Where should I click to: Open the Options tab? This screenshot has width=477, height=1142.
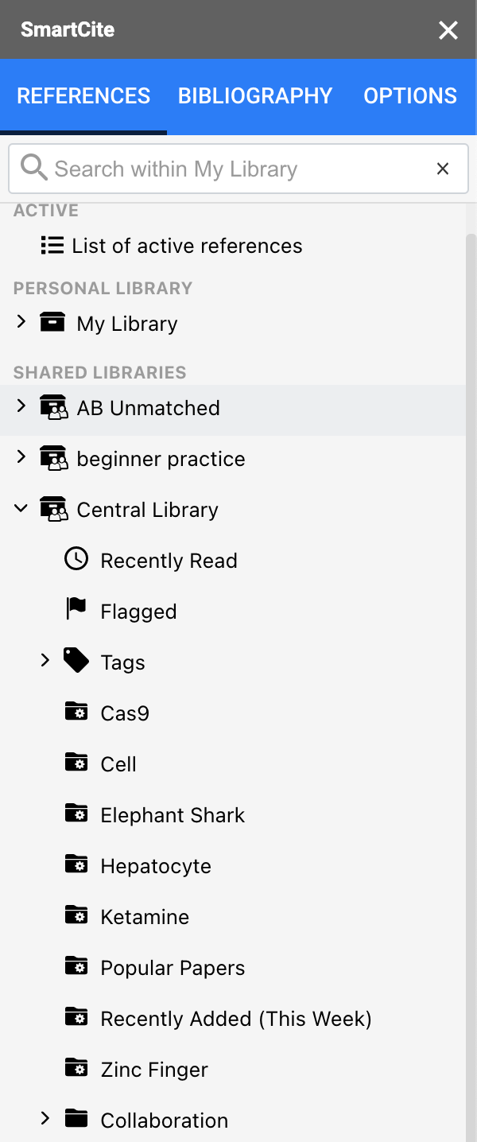410,95
